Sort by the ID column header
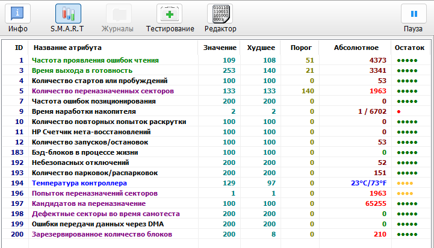The image size is (434, 248). (19, 48)
